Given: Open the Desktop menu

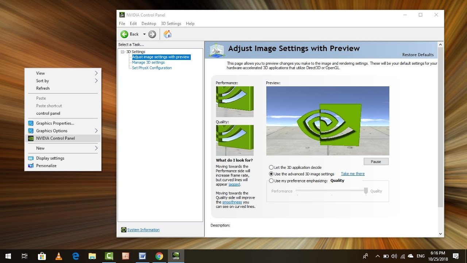Looking at the screenshot, I should point(149,23).
